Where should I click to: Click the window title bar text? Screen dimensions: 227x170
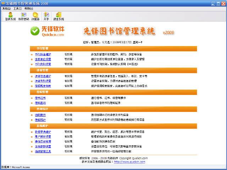pos(27,4)
